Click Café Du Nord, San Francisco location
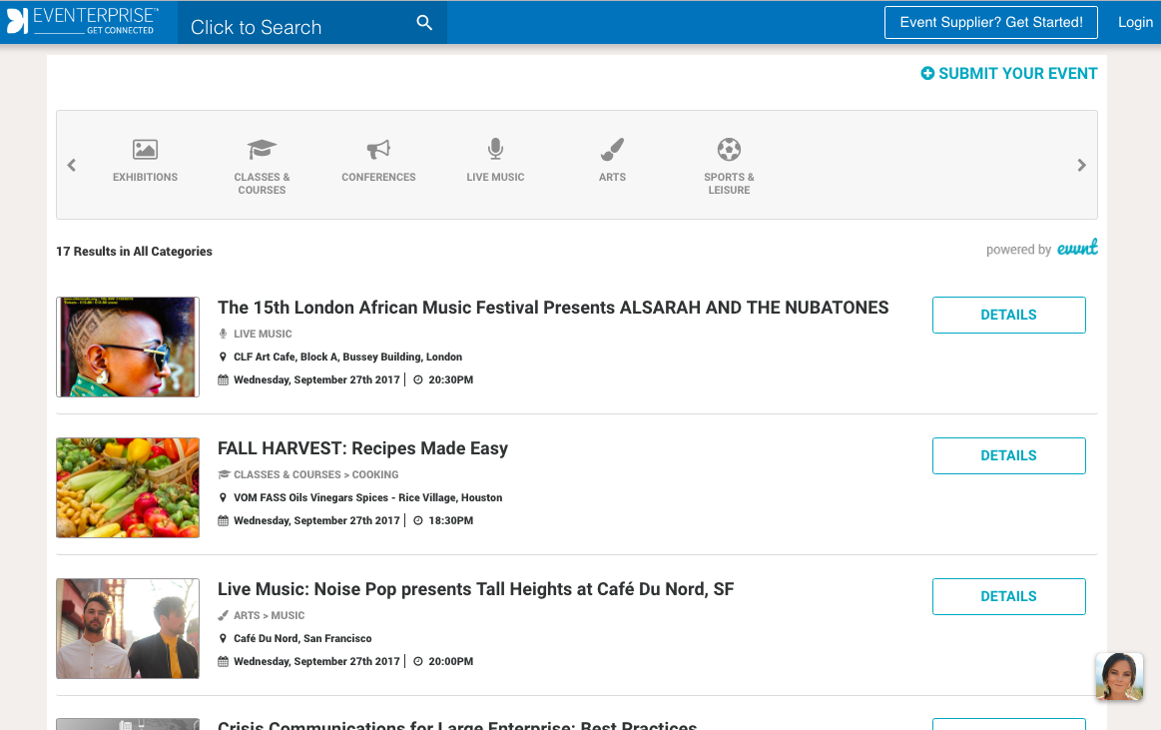 [x=302, y=638]
